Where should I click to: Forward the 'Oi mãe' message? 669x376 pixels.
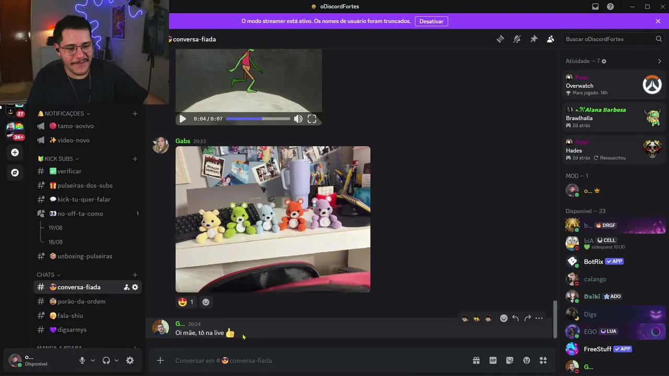coord(527,318)
